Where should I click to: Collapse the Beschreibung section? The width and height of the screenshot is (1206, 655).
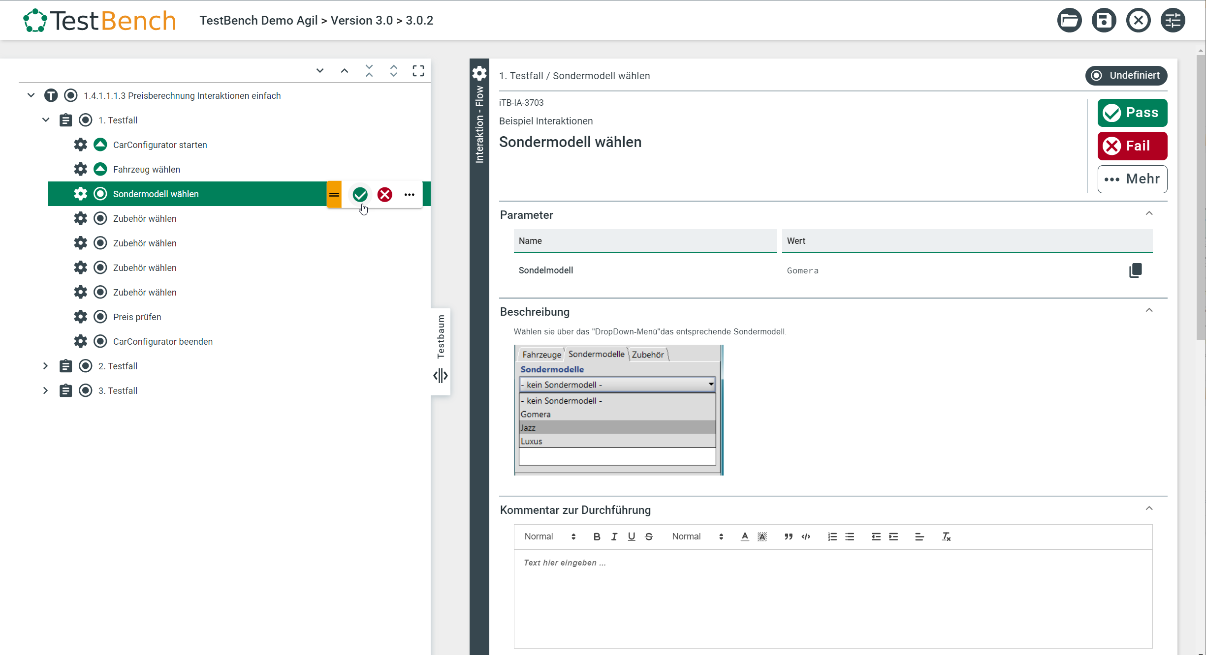click(x=1149, y=310)
